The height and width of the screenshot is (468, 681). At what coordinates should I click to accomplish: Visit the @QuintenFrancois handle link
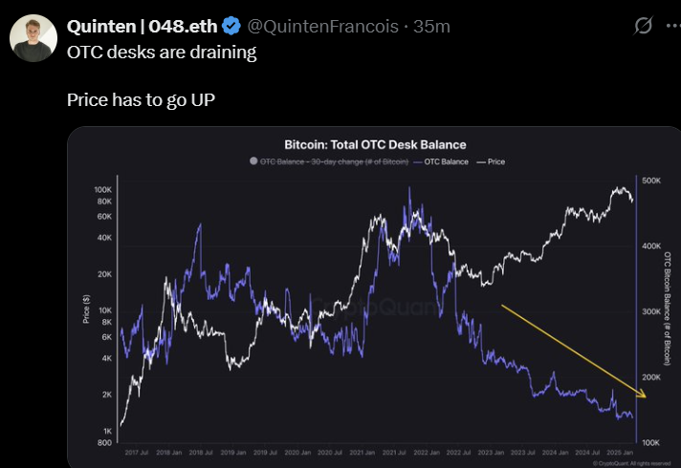click(322, 26)
